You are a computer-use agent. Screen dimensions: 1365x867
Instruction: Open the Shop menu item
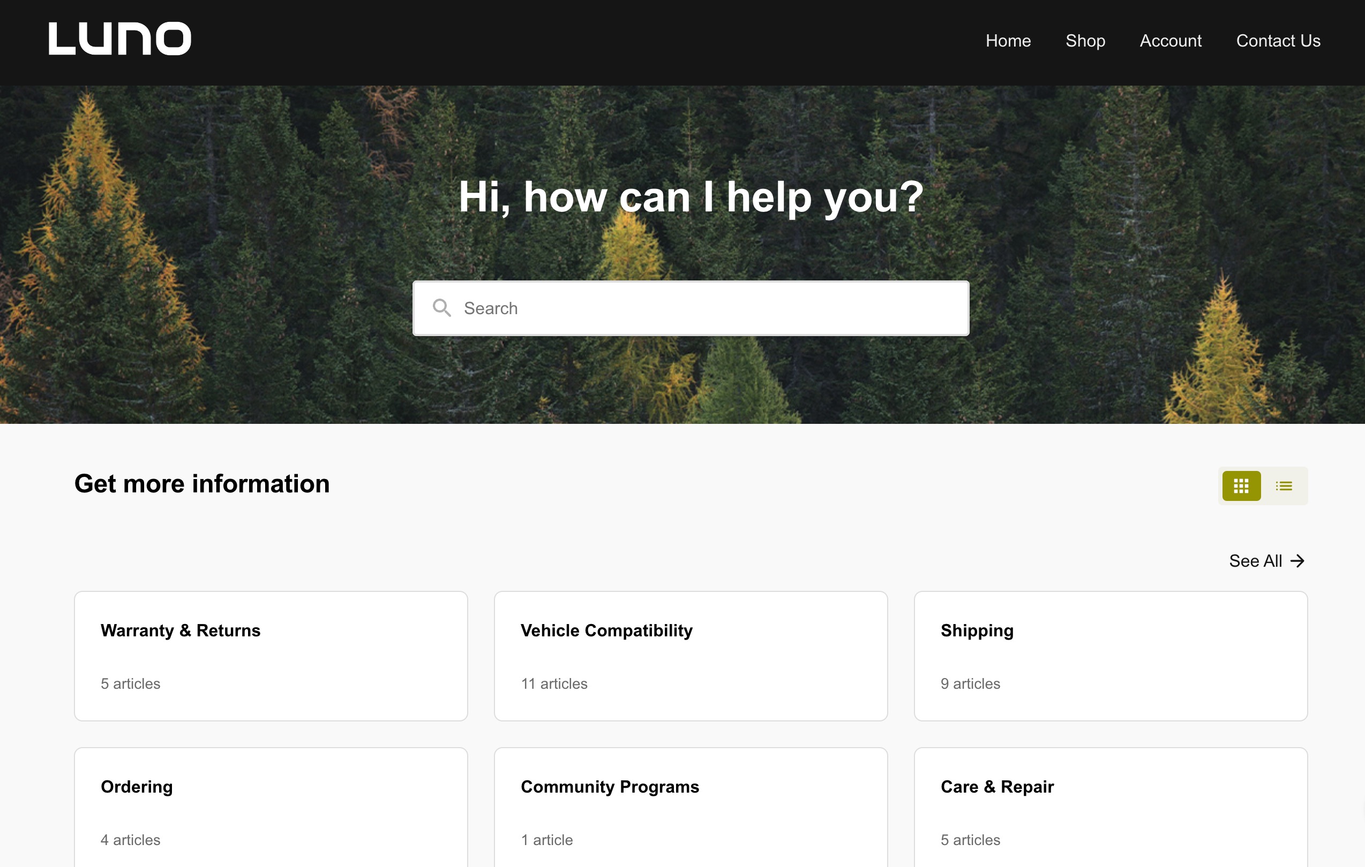[1085, 40]
